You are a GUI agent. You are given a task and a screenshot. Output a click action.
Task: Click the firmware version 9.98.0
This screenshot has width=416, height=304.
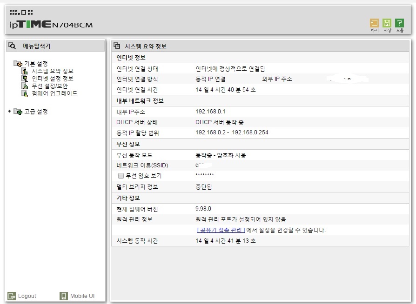(203, 209)
